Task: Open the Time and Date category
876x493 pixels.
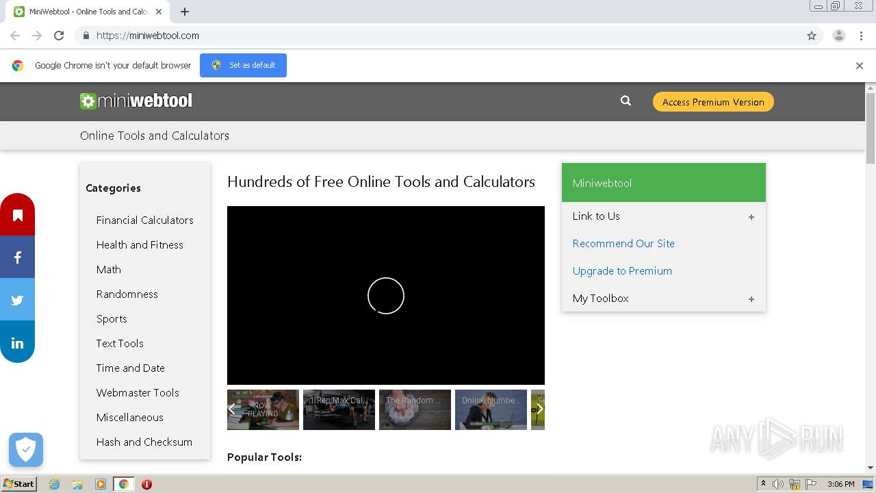Action: pos(131,368)
